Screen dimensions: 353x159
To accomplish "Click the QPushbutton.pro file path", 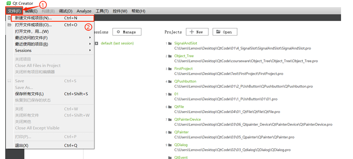I will point(243,86).
